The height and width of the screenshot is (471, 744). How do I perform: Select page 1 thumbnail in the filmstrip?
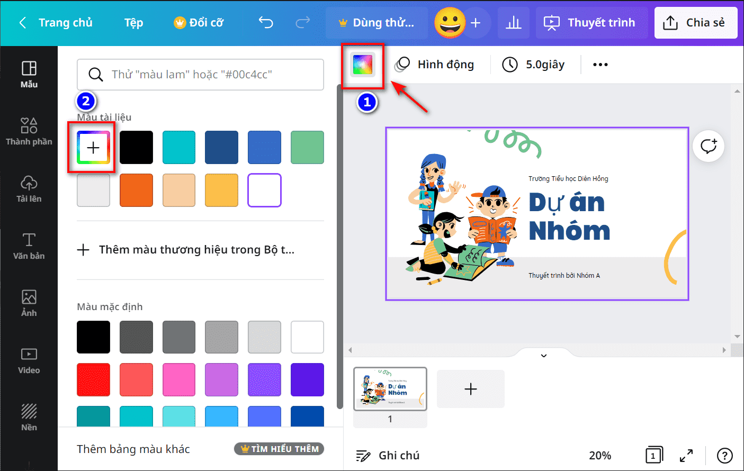click(390, 389)
